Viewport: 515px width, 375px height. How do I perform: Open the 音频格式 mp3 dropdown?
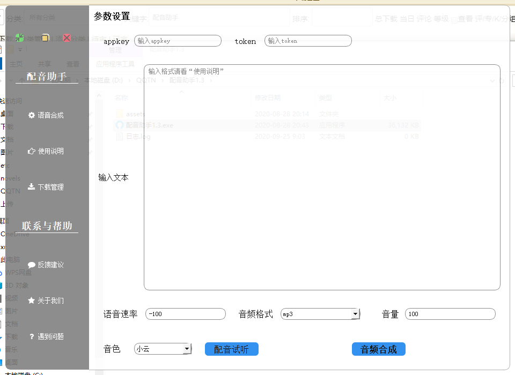[355, 314]
